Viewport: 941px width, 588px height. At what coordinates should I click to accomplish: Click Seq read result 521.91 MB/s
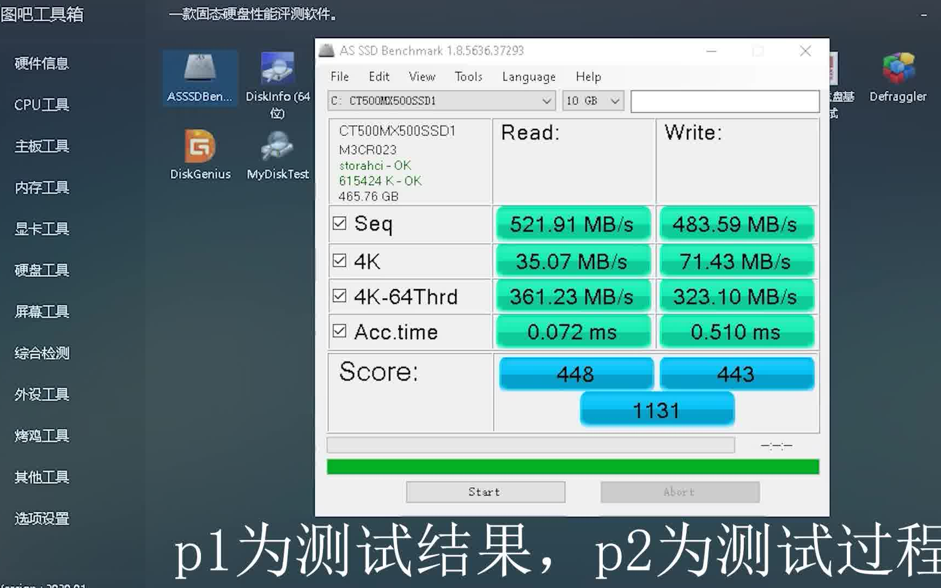click(x=573, y=224)
